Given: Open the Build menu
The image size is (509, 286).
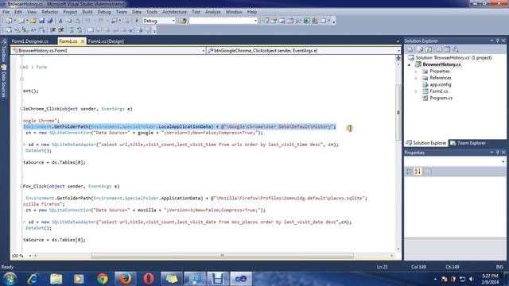Looking at the screenshot, I should 87,12.
